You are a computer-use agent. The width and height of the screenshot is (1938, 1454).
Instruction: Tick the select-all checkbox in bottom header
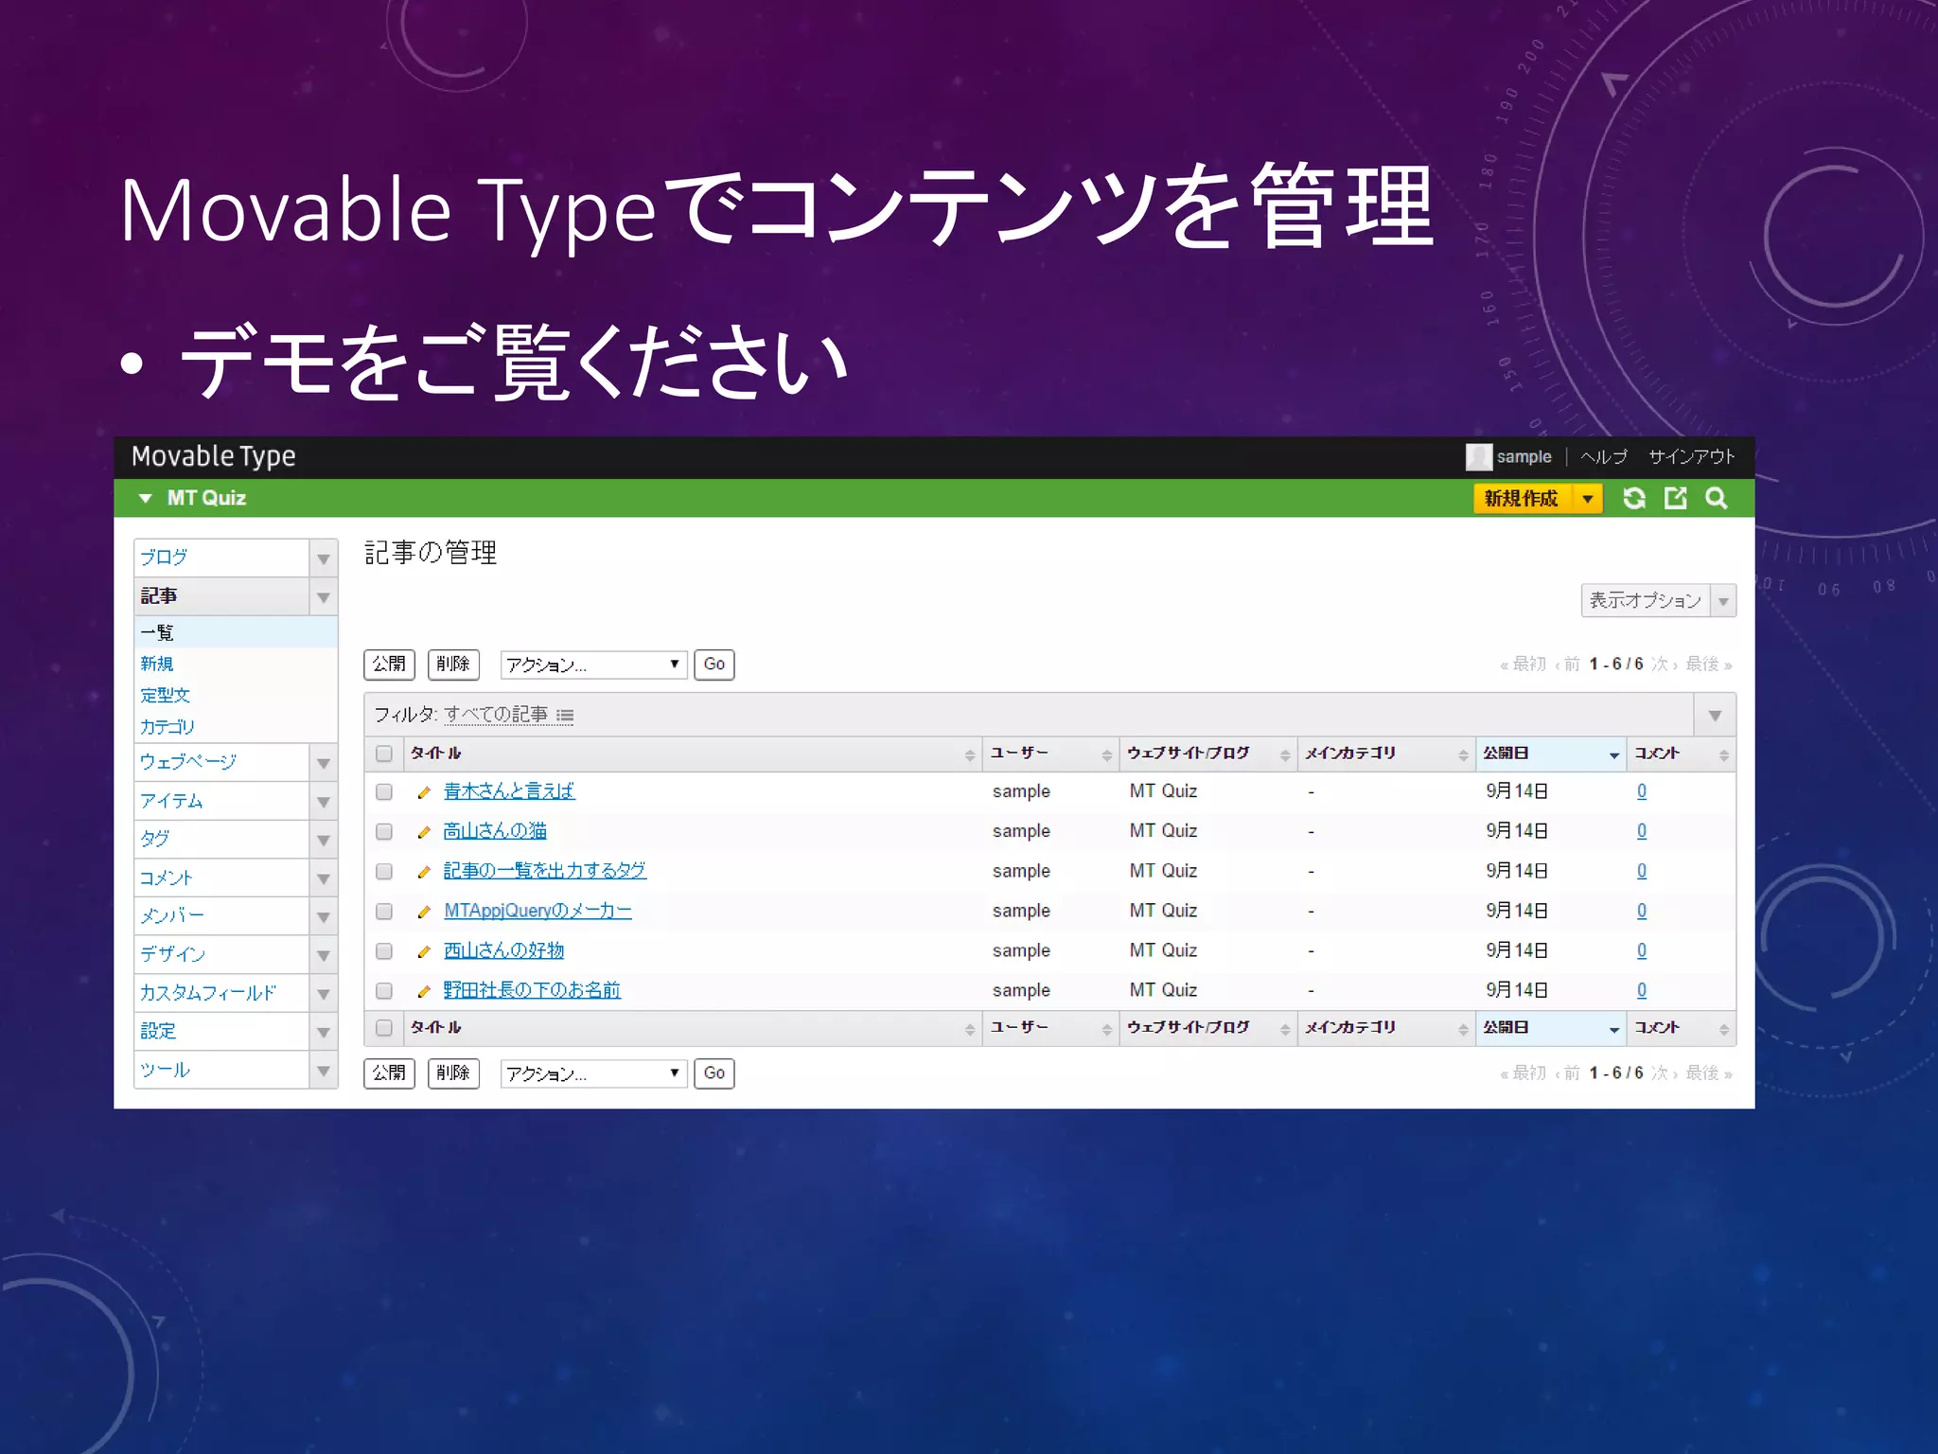click(x=383, y=1027)
